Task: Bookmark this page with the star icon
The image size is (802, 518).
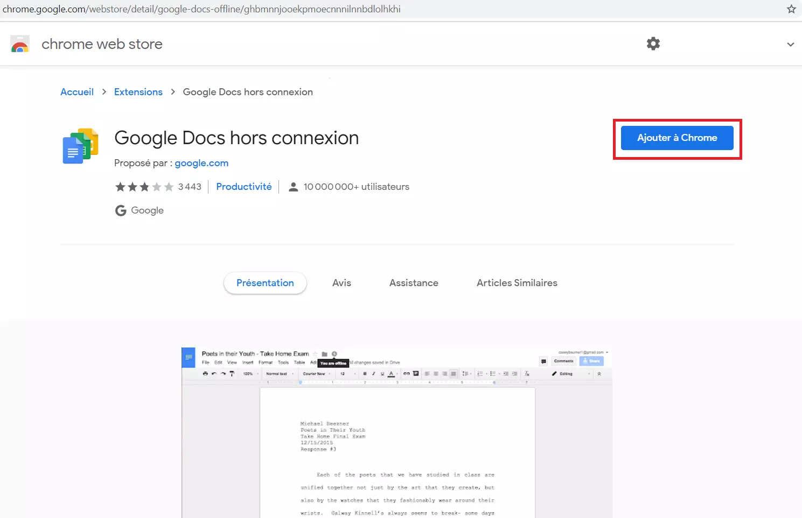Action: coord(791,9)
